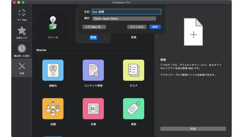Screen dimensions: 241x137
Task: Close the FileMaker Pro window (red button)
Action: [x=14, y=2]
